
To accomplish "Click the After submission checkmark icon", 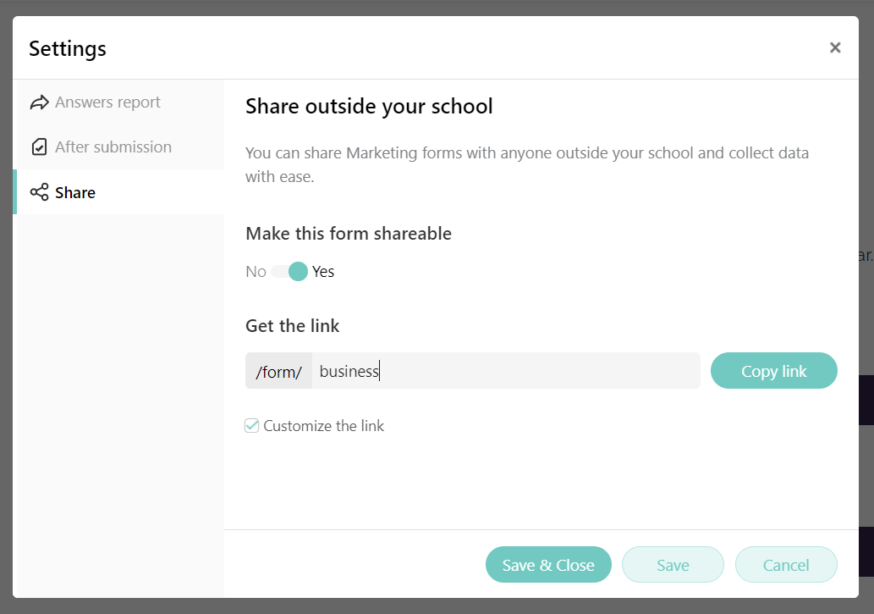I will click(x=40, y=147).
